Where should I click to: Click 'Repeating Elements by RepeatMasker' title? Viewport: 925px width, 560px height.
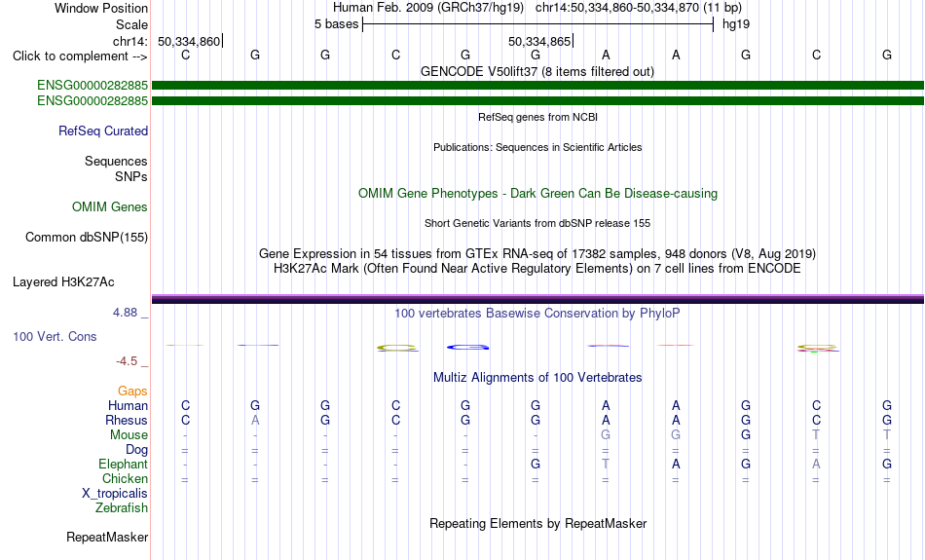[537, 523]
